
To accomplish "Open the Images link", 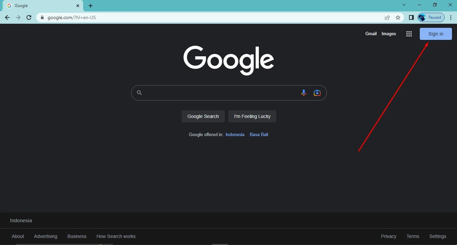I will [389, 34].
